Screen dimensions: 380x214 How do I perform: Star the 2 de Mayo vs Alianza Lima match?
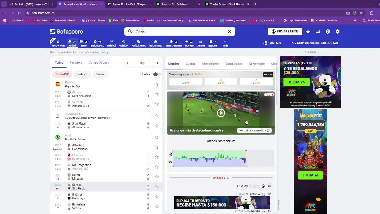[157, 126]
